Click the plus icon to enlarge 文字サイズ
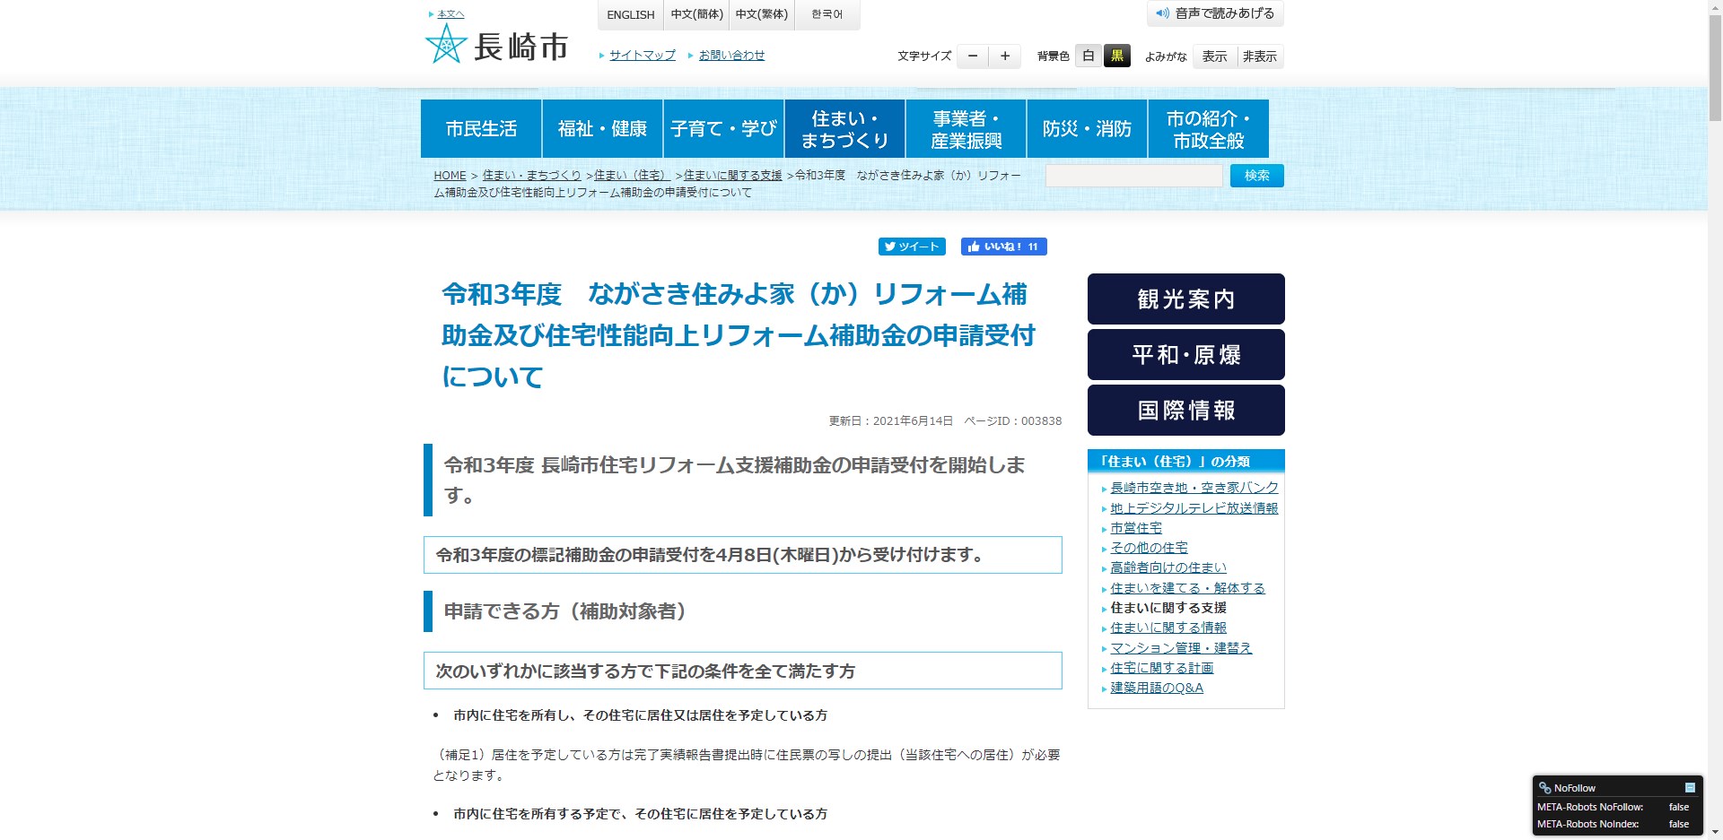1723x840 pixels. tap(1004, 56)
